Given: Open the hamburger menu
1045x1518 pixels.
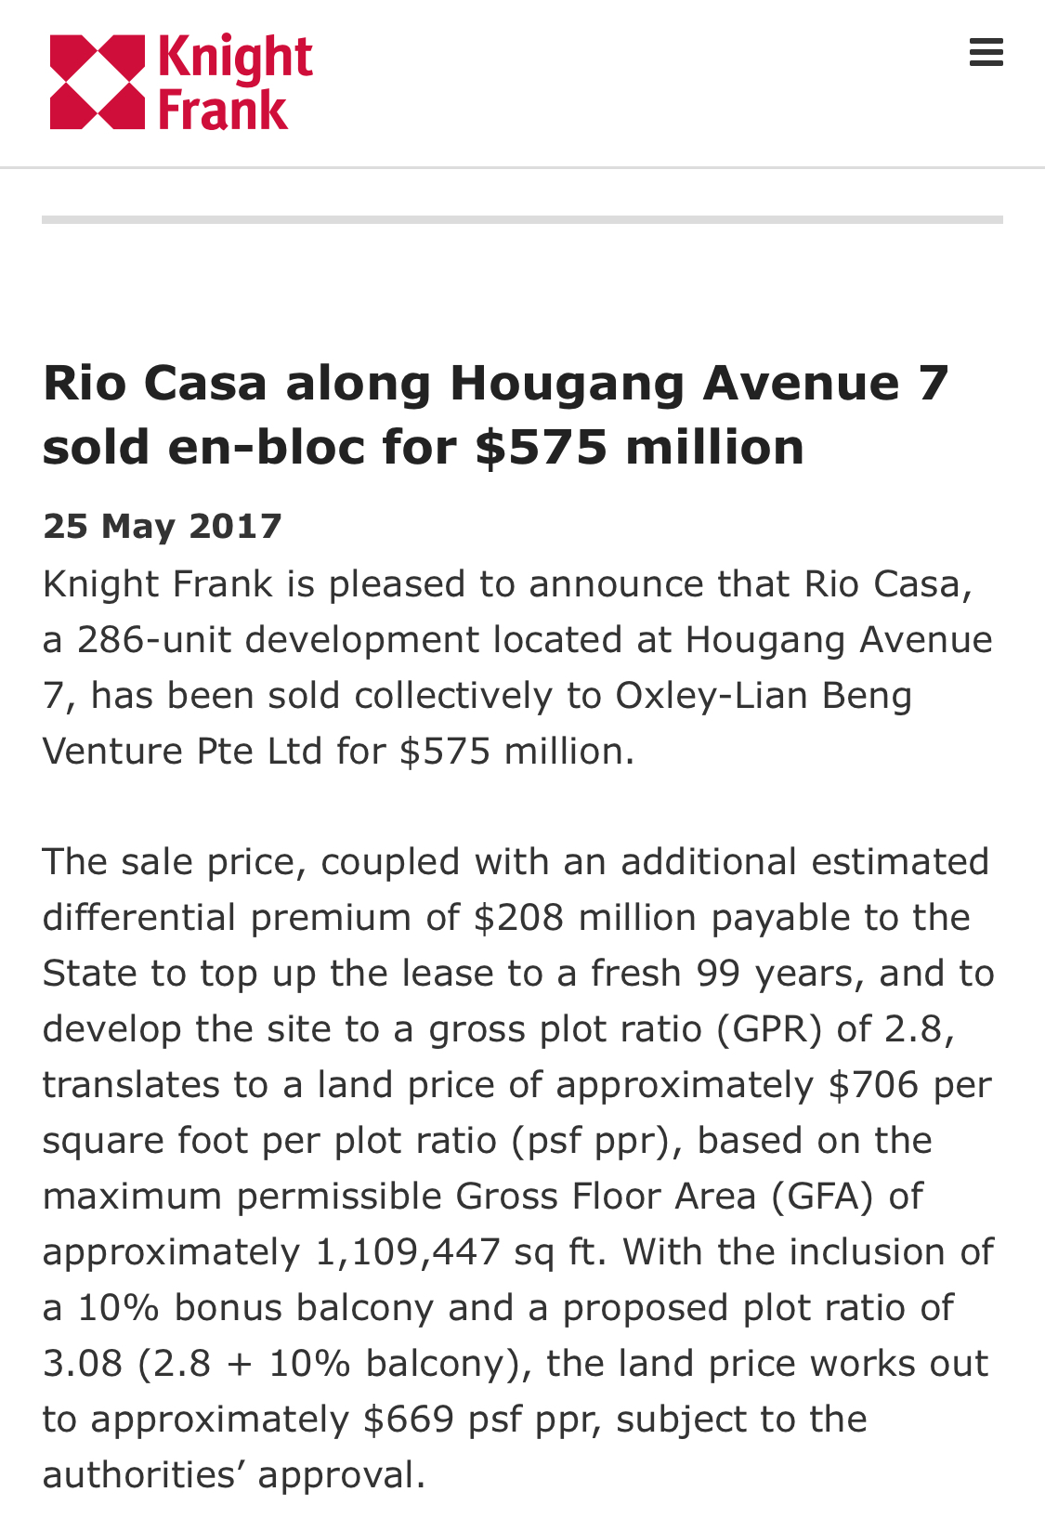Looking at the screenshot, I should pyautogui.click(x=986, y=52).
